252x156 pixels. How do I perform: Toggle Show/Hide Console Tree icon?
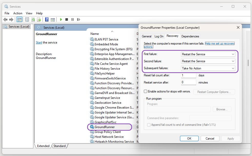pyautogui.click(x=19, y=20)
